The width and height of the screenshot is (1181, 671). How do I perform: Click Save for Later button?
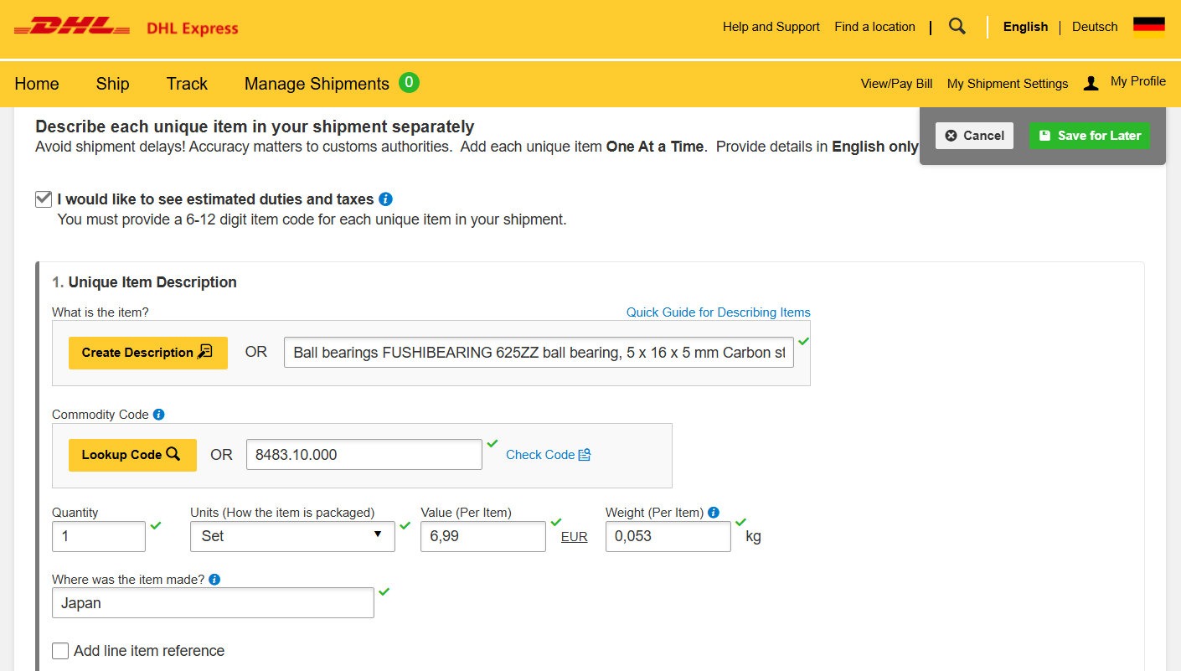pos(1090,136)
